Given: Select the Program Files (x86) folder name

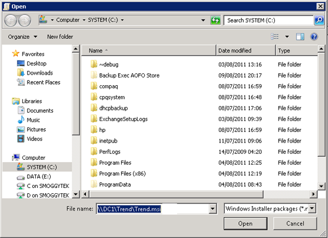Looking at the screenshot, I should (122, 174).
